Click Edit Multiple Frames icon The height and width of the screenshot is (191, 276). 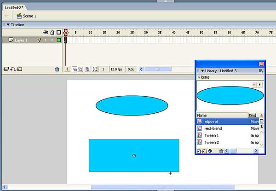[87, 69]
